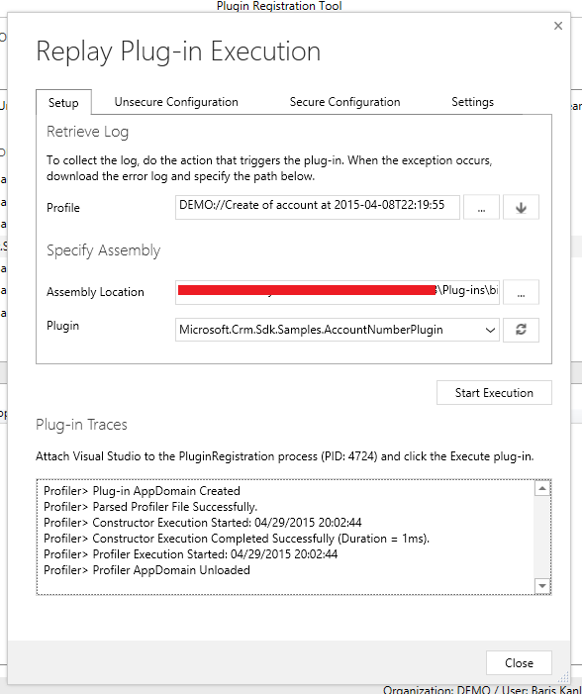The image size is (582, 694).
Task: Select the AccountNumberPlugin combo box text
Action: tap(311, 330)
